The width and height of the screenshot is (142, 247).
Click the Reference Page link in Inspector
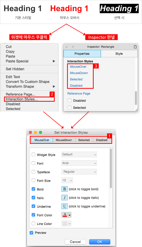(79, 93)
